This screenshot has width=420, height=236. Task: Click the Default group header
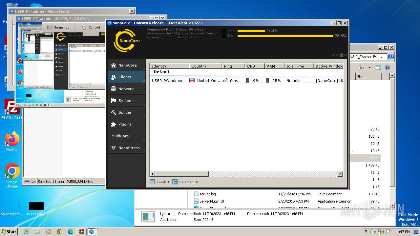pyautogui.click(x=162, y=72)
